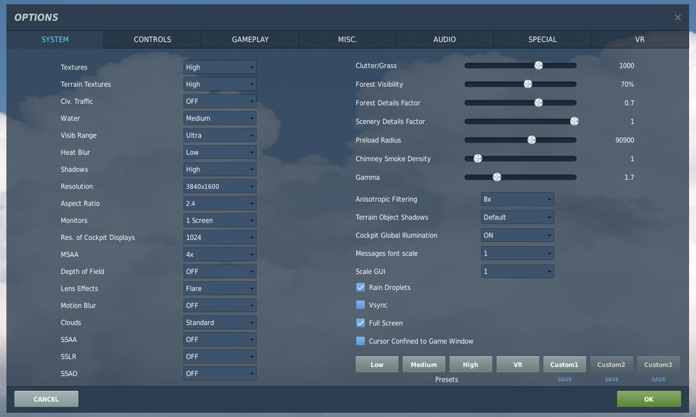Open the AUDIO settings tab
This screenshot has width=696, height=417.
[x=444, y=40]
